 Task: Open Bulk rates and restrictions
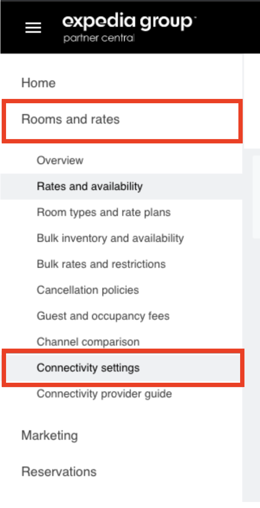pyautogui.click(x=101, y=264)
